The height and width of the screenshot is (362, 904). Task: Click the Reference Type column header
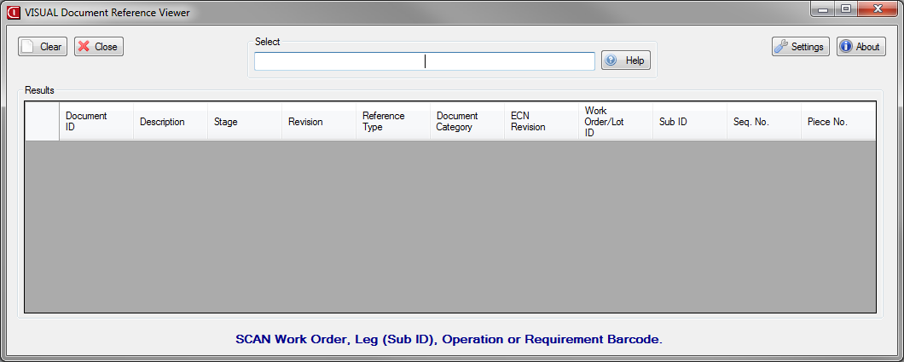point(393,122)
